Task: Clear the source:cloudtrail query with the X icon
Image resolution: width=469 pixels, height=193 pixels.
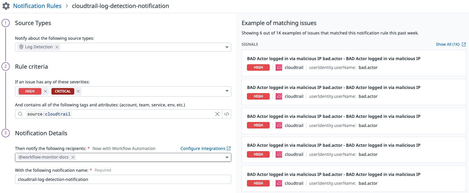Action: pos(217,114)
